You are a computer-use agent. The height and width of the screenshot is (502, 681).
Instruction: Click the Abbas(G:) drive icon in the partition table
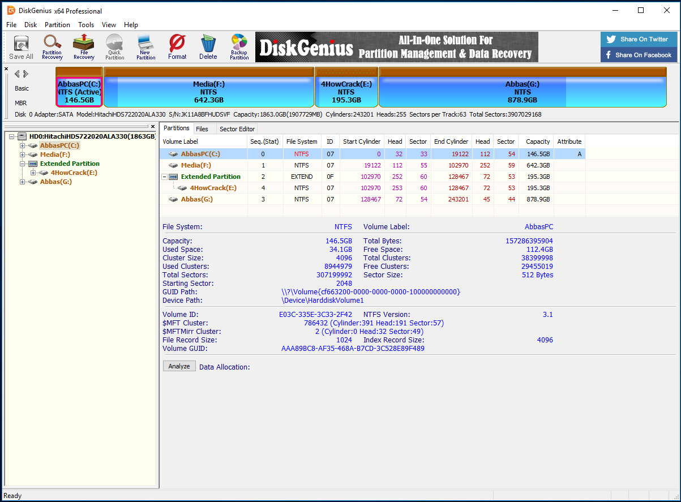point(174,199)
